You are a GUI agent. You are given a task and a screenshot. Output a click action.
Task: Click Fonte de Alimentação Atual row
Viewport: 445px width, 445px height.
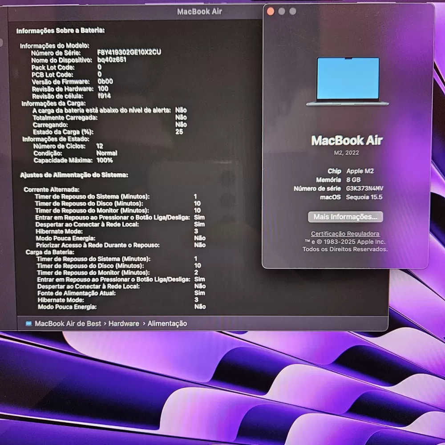point(121,293)
